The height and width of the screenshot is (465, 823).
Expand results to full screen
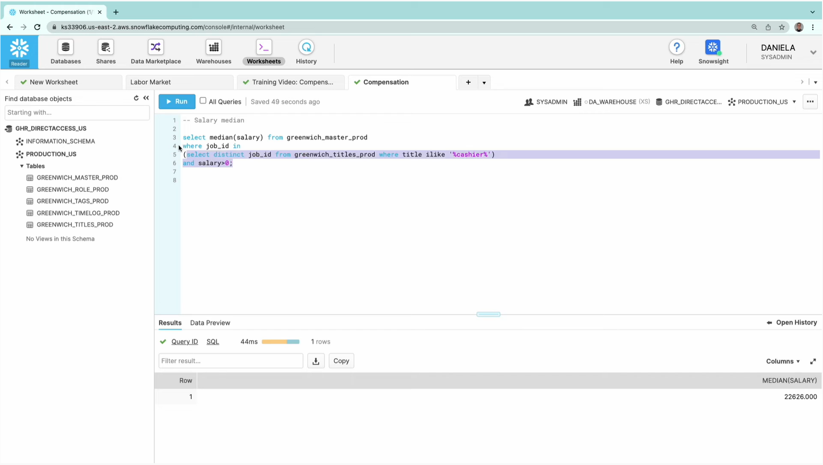pos(813,362)
